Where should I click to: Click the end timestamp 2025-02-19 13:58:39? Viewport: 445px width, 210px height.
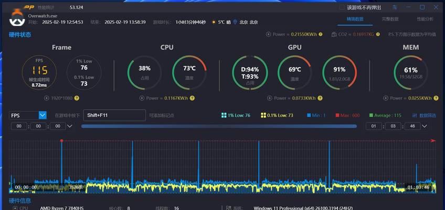click(x=125, y=22)
